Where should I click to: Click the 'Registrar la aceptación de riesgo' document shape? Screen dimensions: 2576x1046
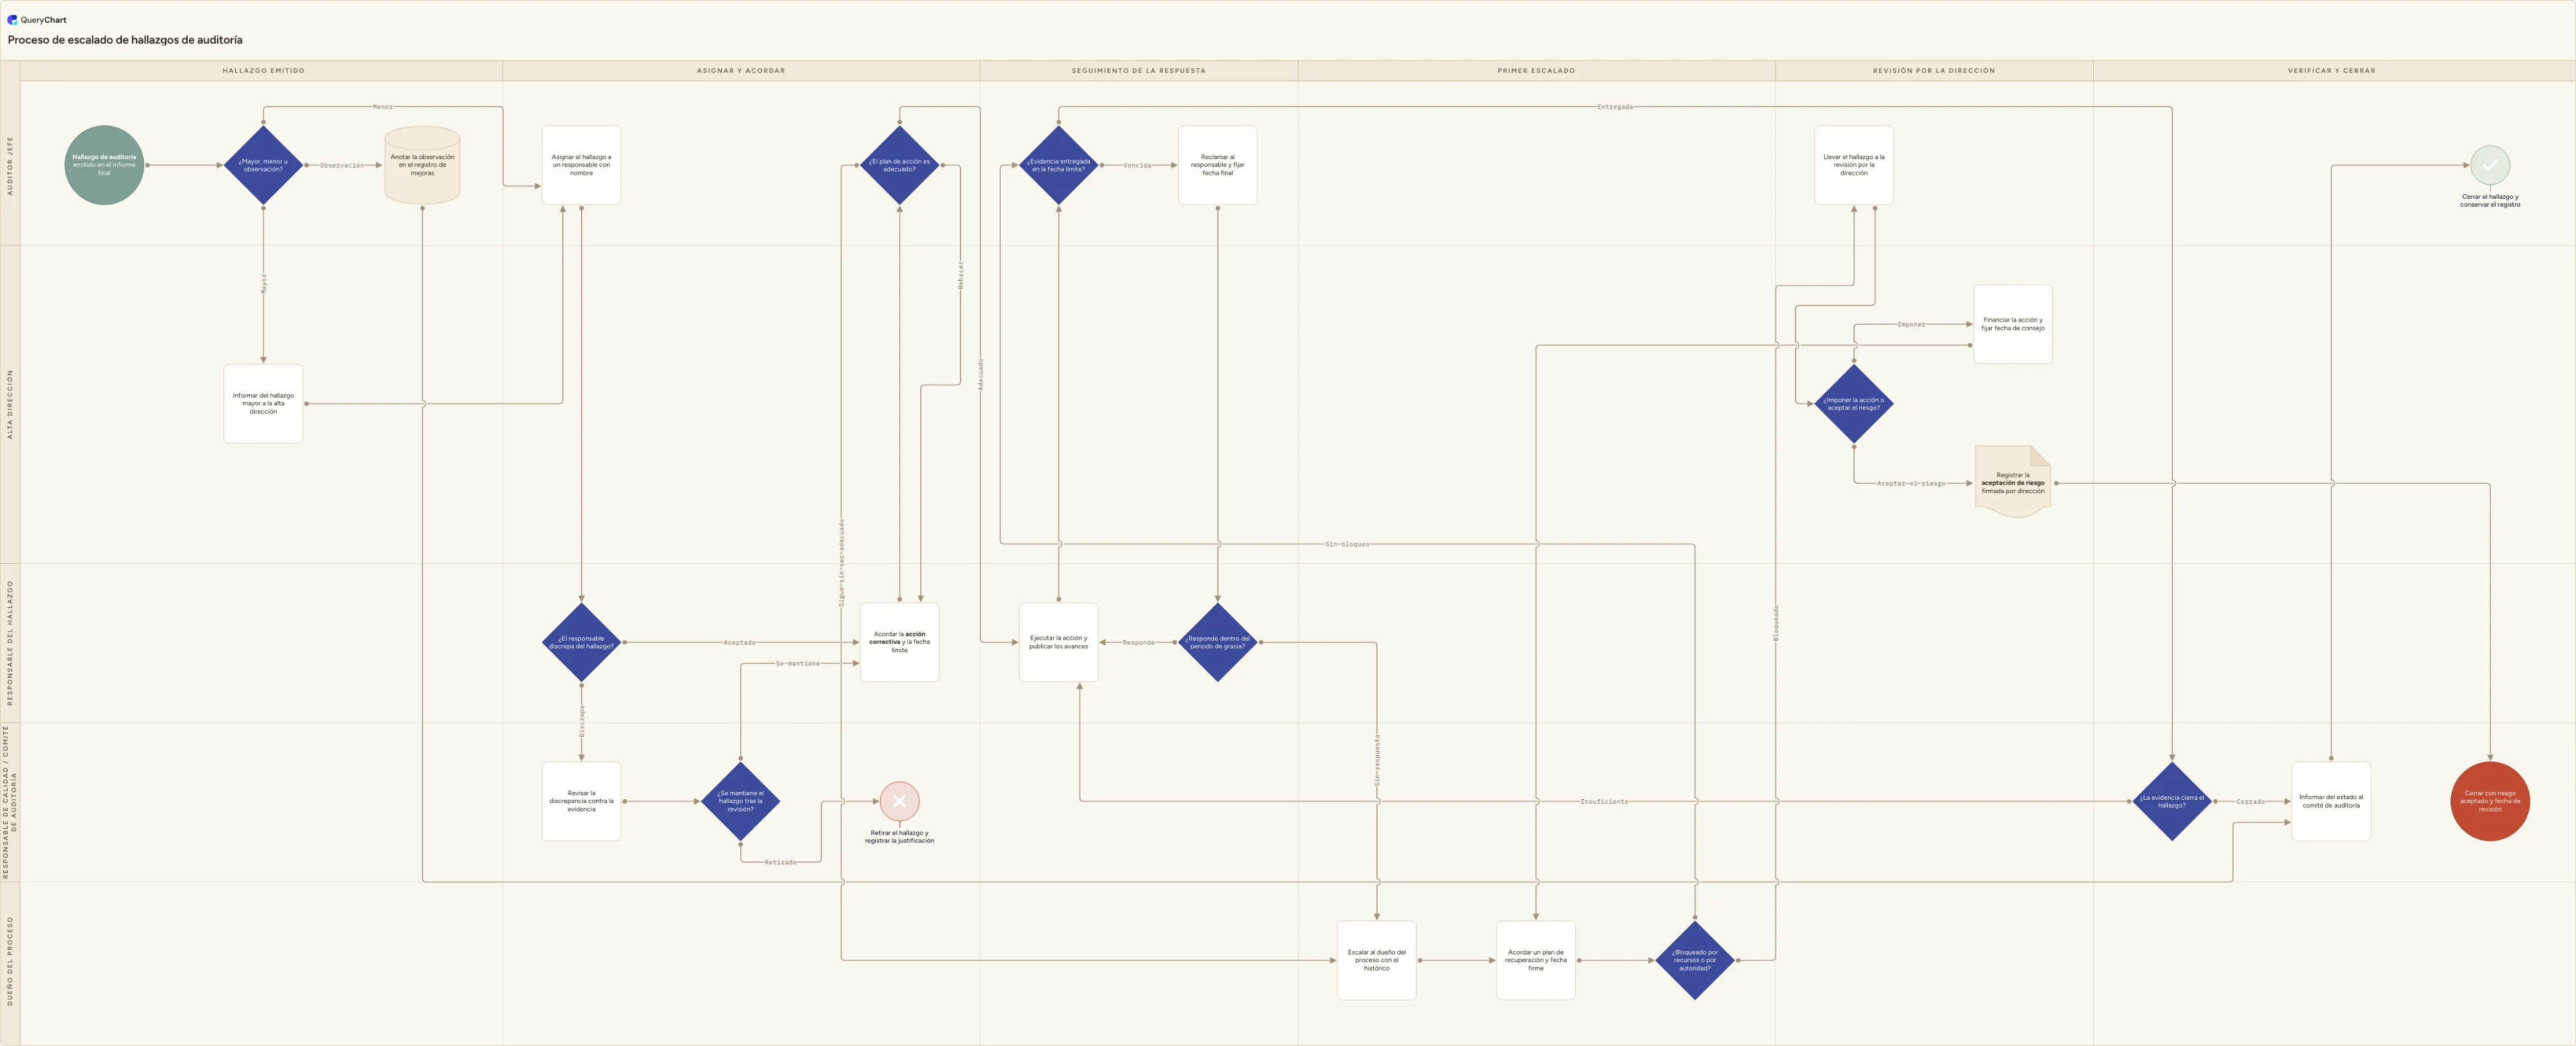click(x=2012, y=482)
